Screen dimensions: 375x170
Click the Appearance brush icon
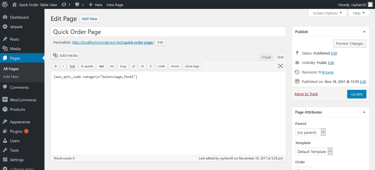5,122
